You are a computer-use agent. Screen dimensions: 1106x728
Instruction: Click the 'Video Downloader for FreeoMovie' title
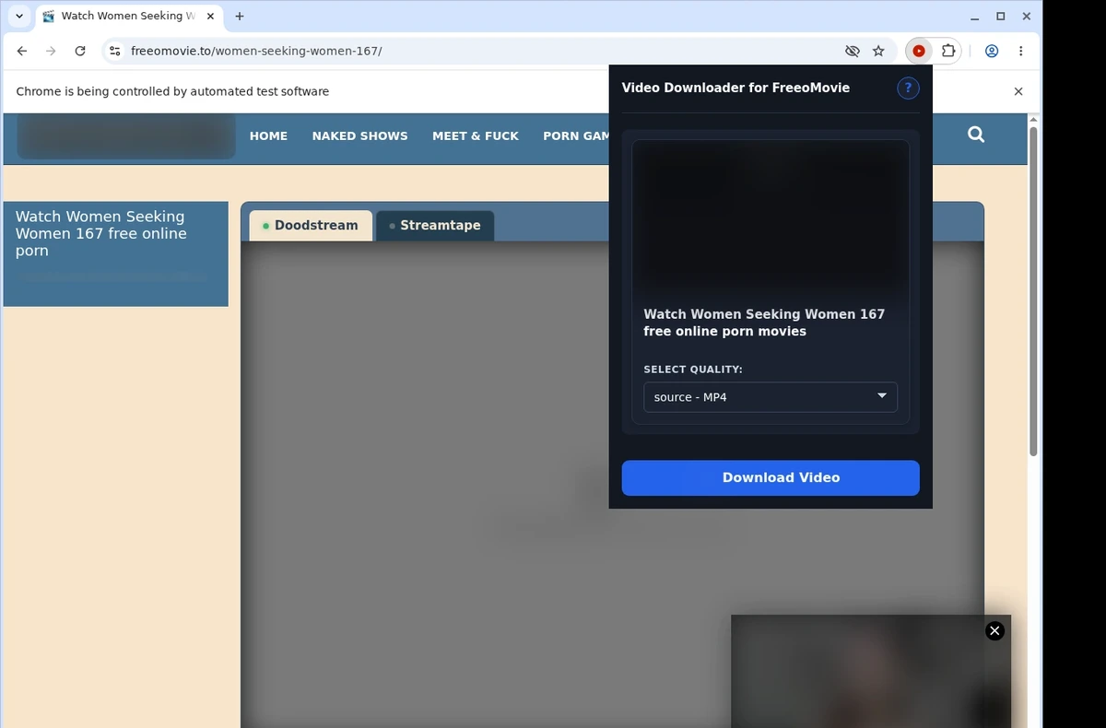click(x=735, y=88)
